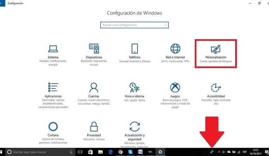This screenshot has width=269, height=156.
Task: Click the 'Narrador, lupa, contraste alto' text
Action: click(x=216, y=102)
